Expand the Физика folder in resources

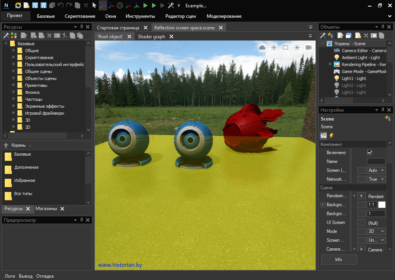(14, 92)
